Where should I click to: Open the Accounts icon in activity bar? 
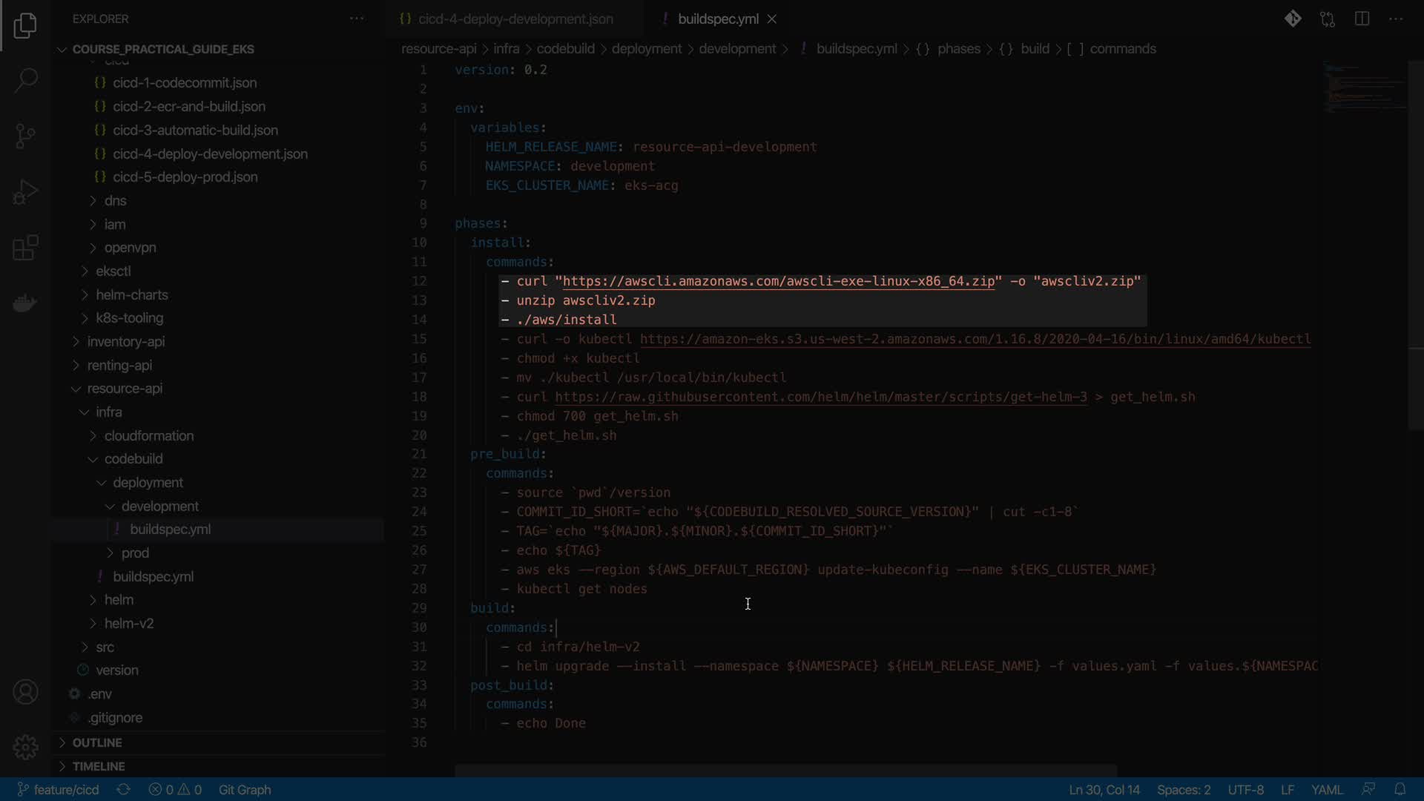coord(25,692)
